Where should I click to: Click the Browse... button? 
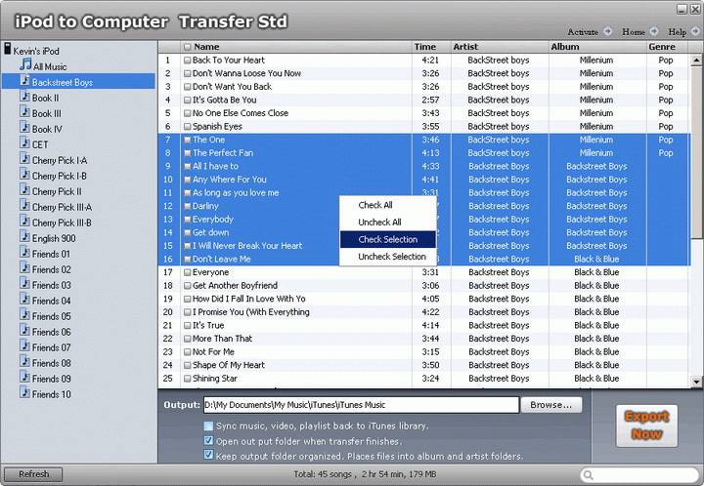pos(550,405)
